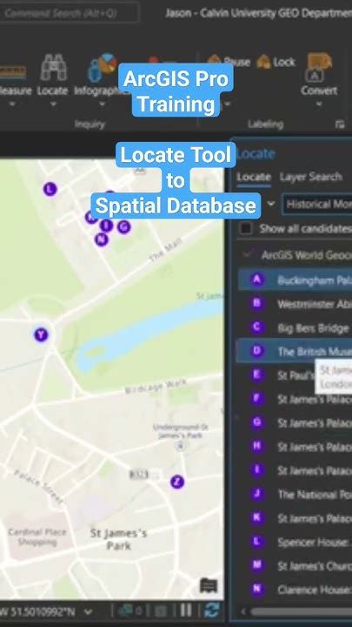Click the selected features count icon
This screenshot has width=352, height=627.
click(x=125, y=610)
